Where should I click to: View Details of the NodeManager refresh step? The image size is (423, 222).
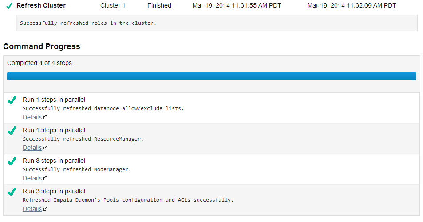pos(32,178)
